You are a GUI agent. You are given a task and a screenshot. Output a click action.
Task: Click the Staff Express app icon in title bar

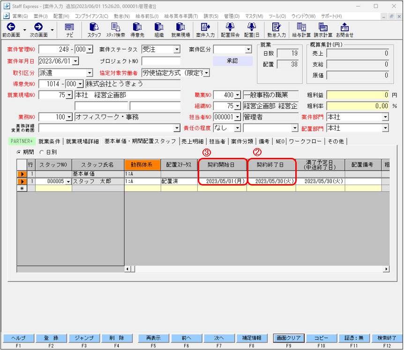coord(7,6)
